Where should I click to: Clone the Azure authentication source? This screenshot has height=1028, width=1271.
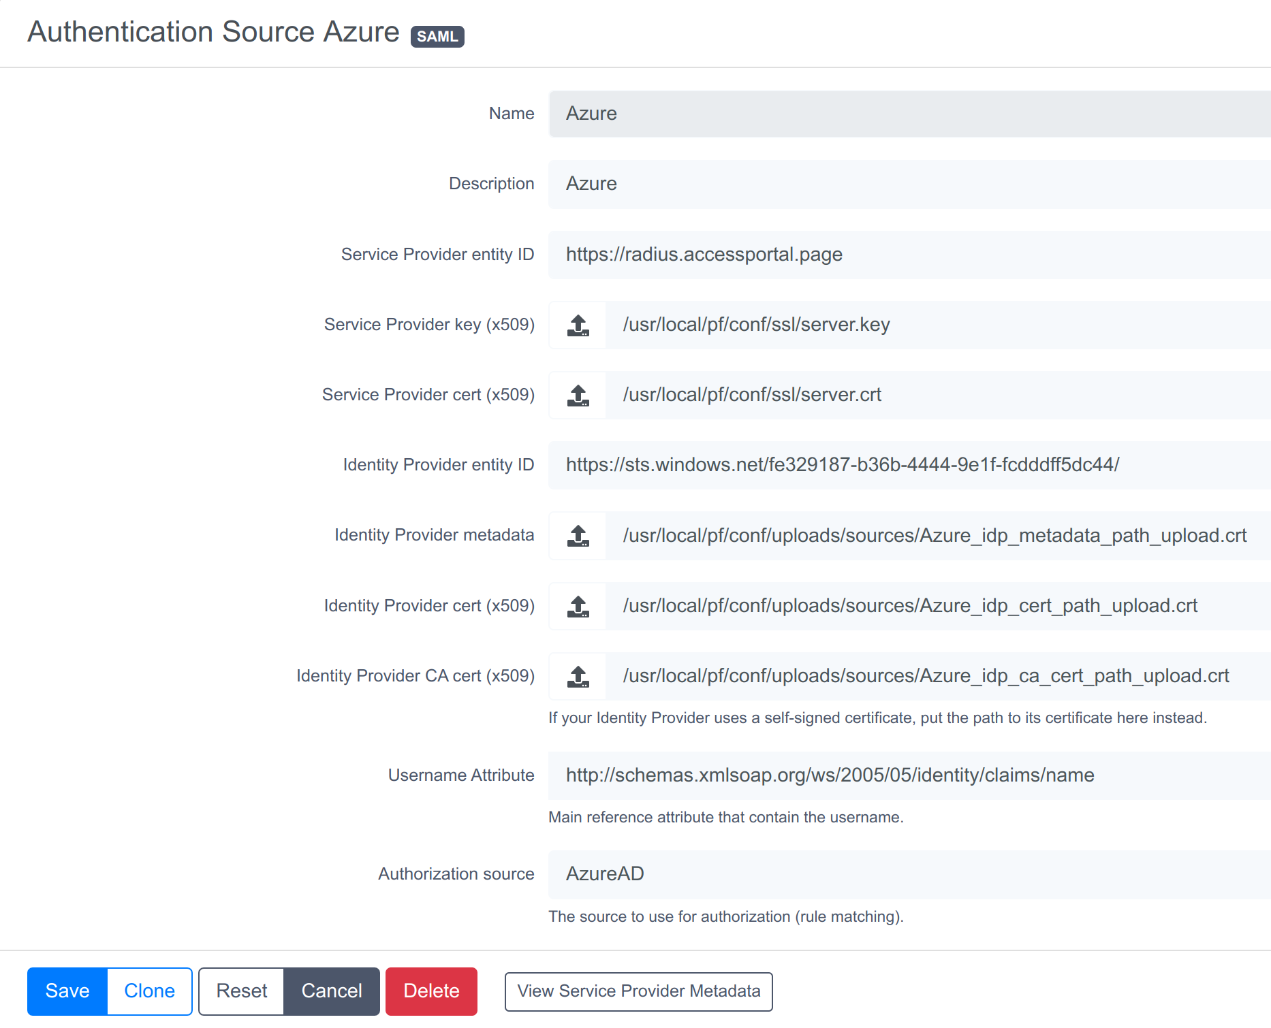tap(148, 991)
